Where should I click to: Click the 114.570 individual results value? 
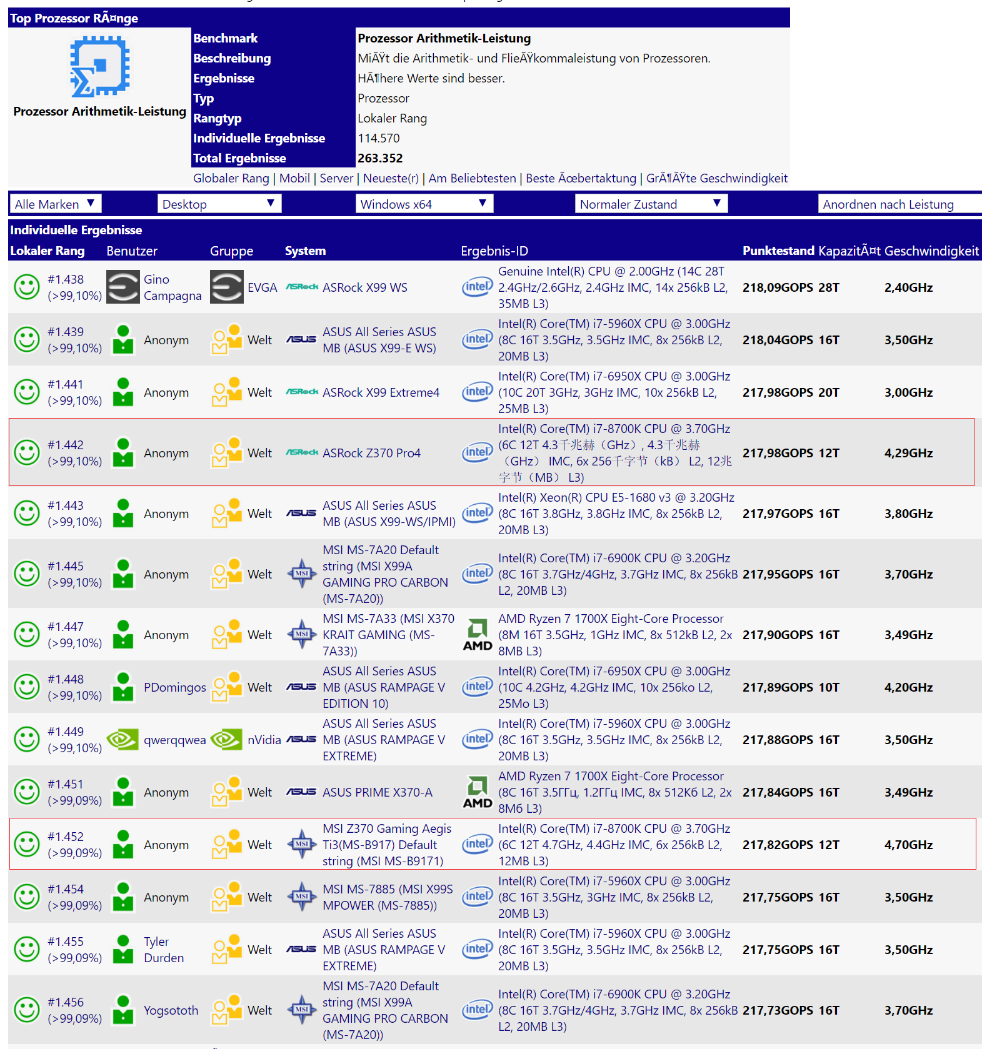379,138
